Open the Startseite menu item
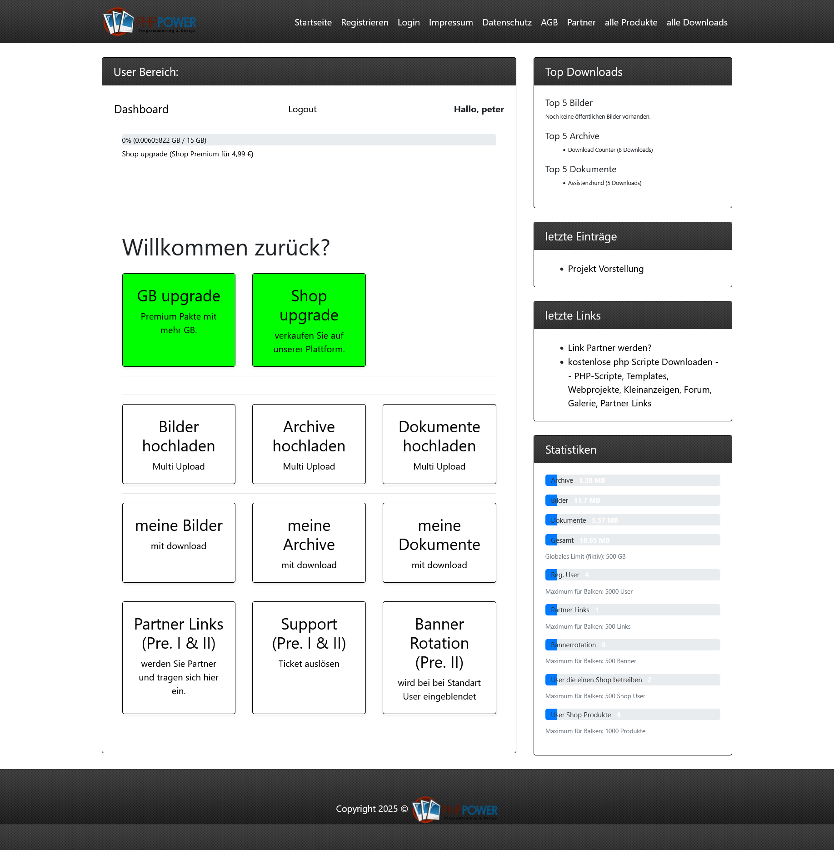The height and width of the screenshot is (850, 834). (313, 22)
